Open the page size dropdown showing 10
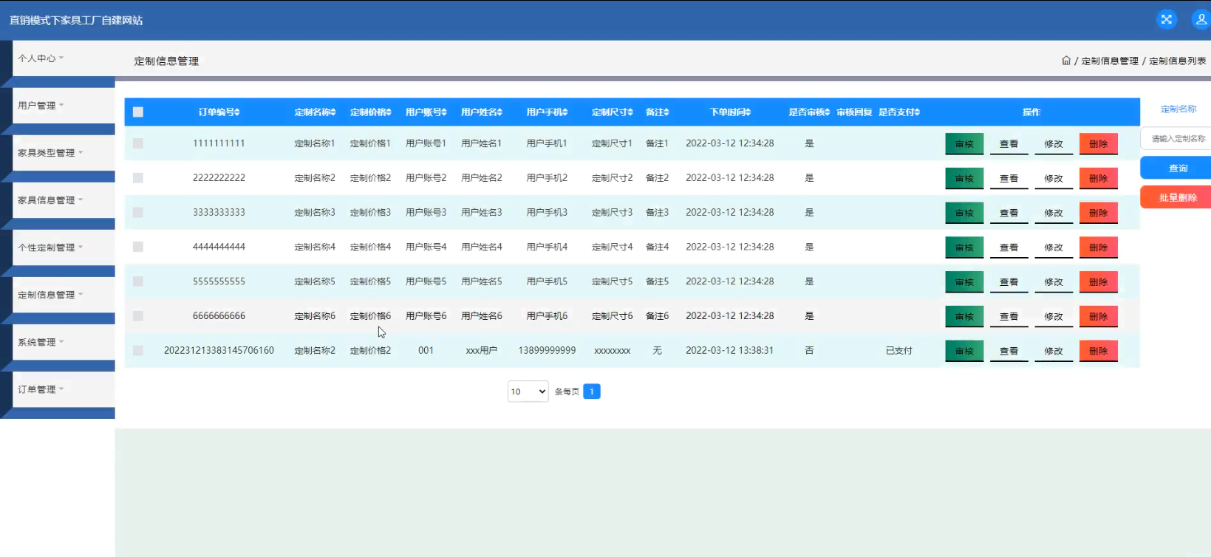This screenshot has height=557, width=1211. point(528,392)
